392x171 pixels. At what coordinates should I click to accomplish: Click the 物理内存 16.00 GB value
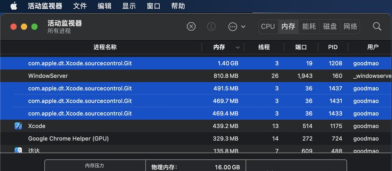[227, 167]
